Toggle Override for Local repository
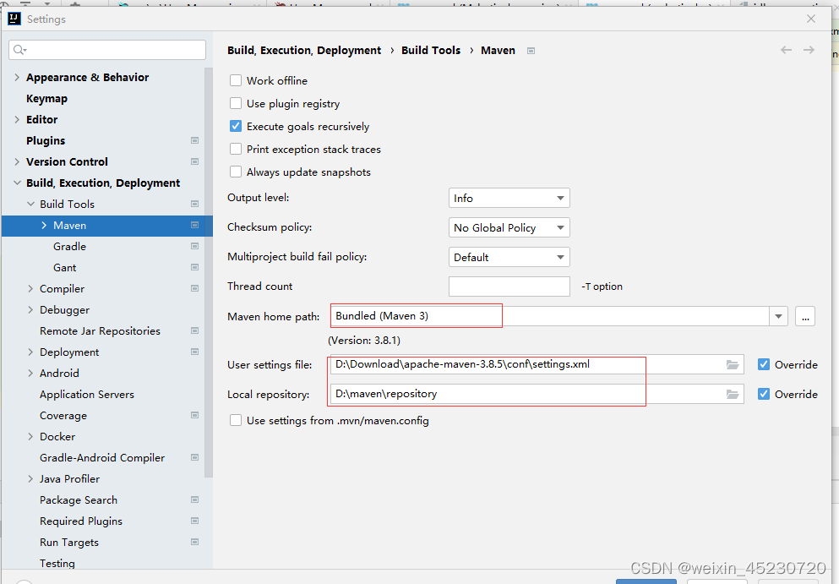This screenshot has width=839, height=584. click(764, 394)
